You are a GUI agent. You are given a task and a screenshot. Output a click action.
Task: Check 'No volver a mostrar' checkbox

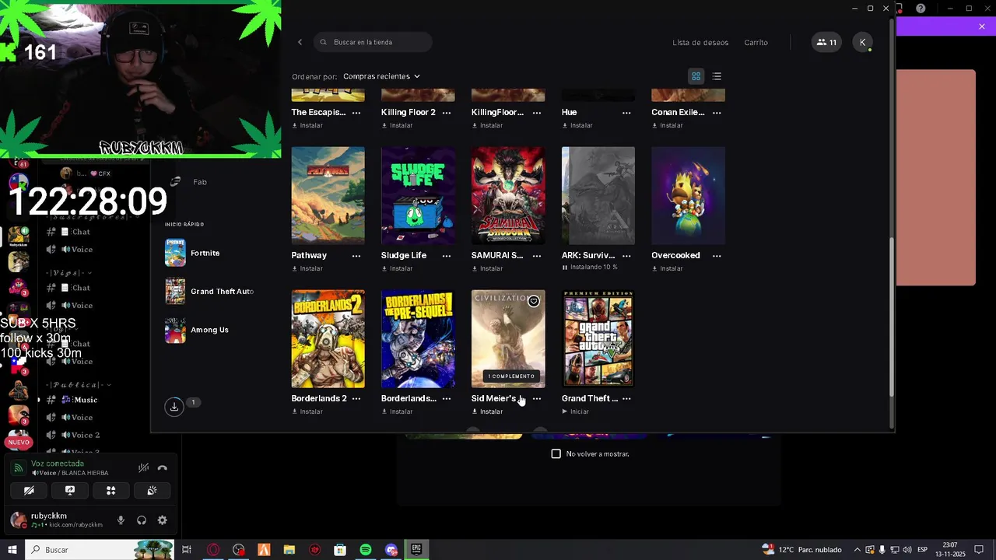[556, 453]
